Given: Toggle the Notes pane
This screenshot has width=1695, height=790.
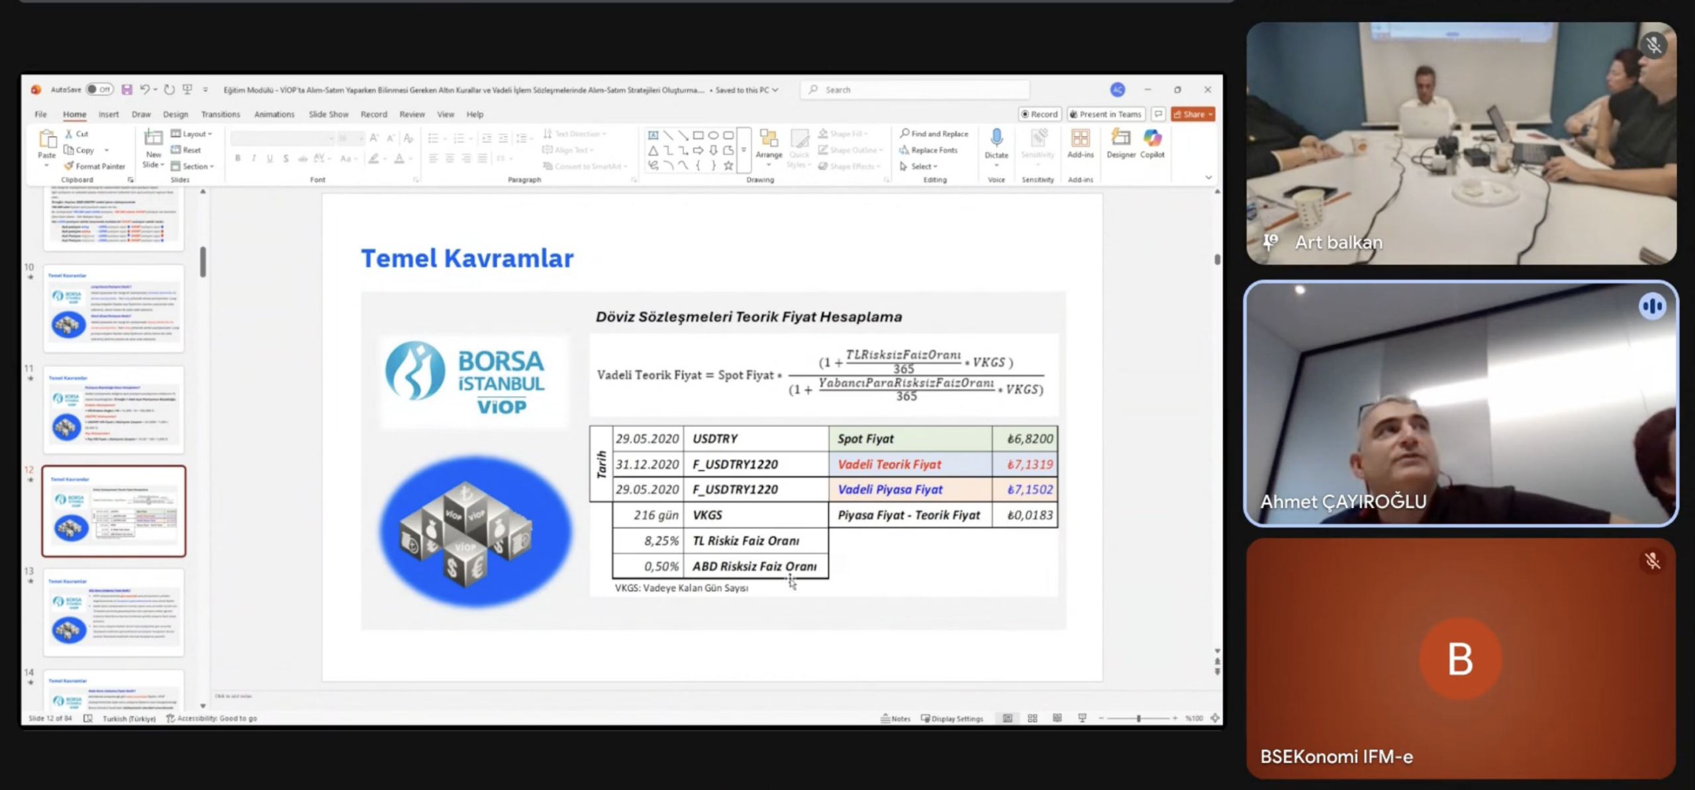Looking at the screenshot, I should coord(895,718).
